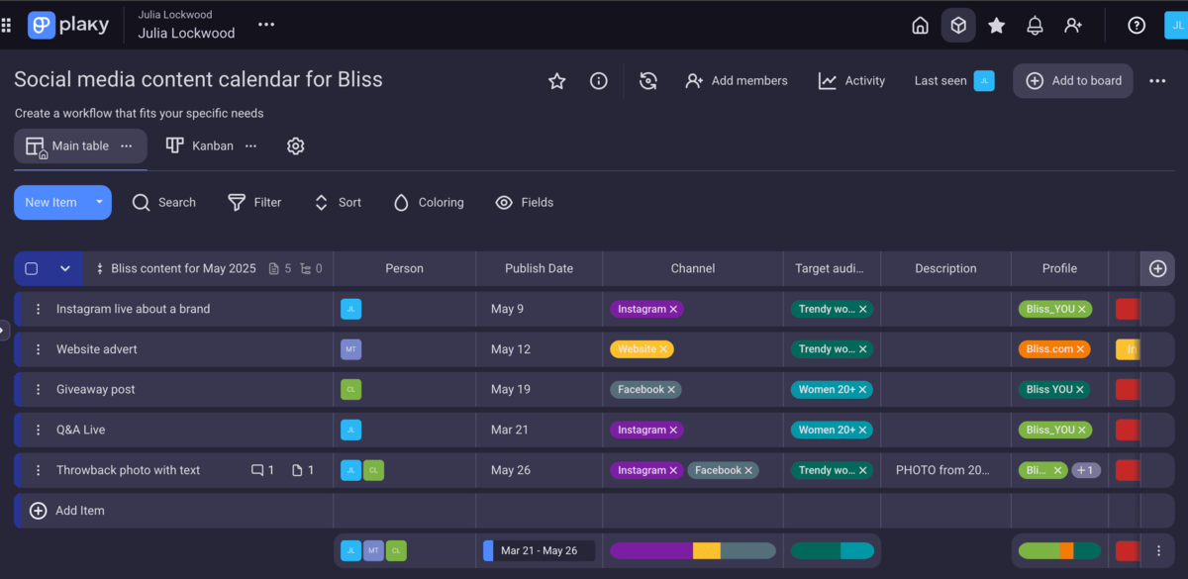Open the Sort options
1188x579 pixels.
click(x=337, y=202)
